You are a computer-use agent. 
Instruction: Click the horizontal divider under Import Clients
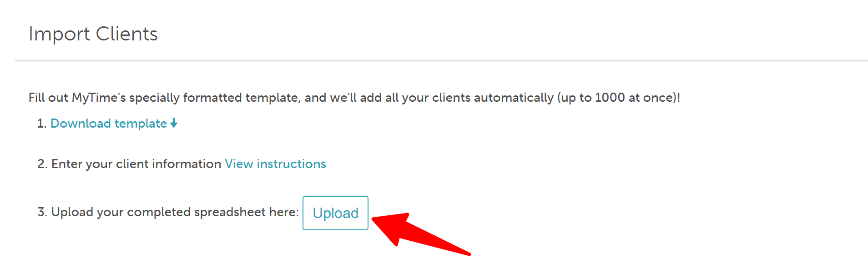coord(441,61)
